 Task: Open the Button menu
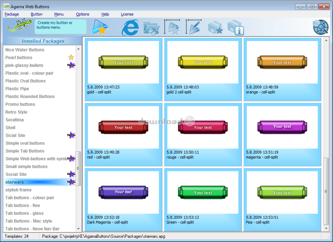click(x=37, y=14)
